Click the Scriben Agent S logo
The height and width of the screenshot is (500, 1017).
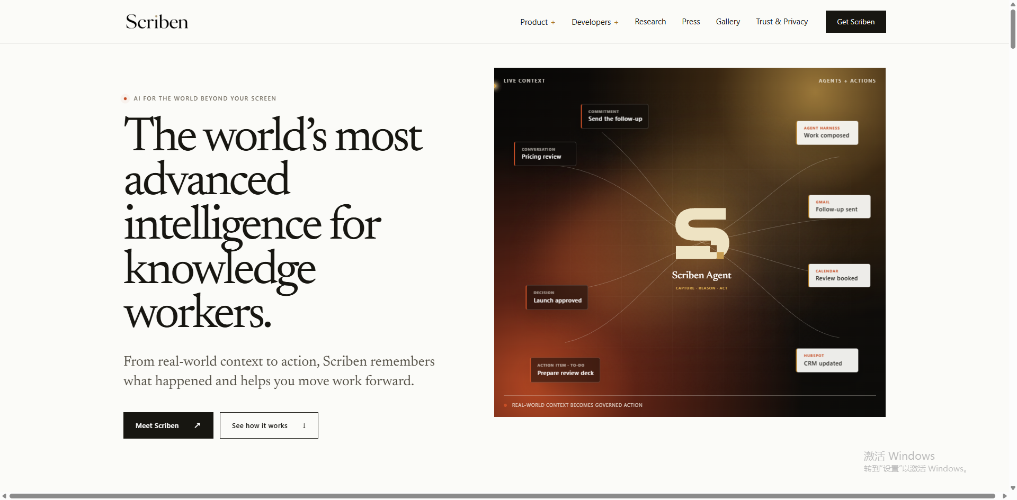point(702,233)
